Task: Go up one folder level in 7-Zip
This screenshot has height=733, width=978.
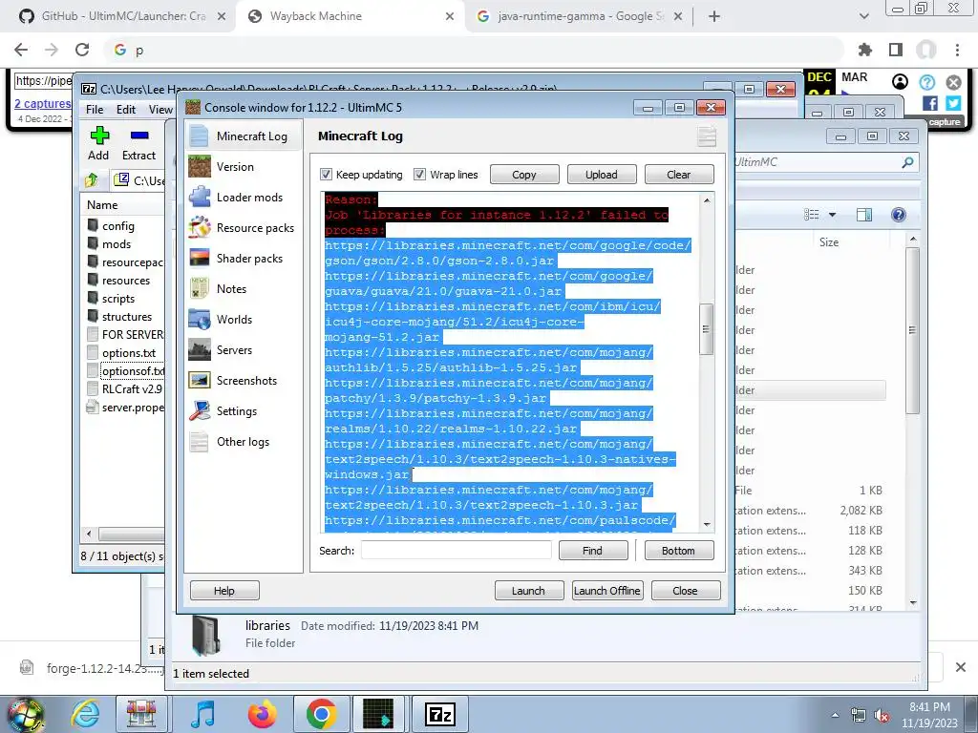Action: (92, 180)
